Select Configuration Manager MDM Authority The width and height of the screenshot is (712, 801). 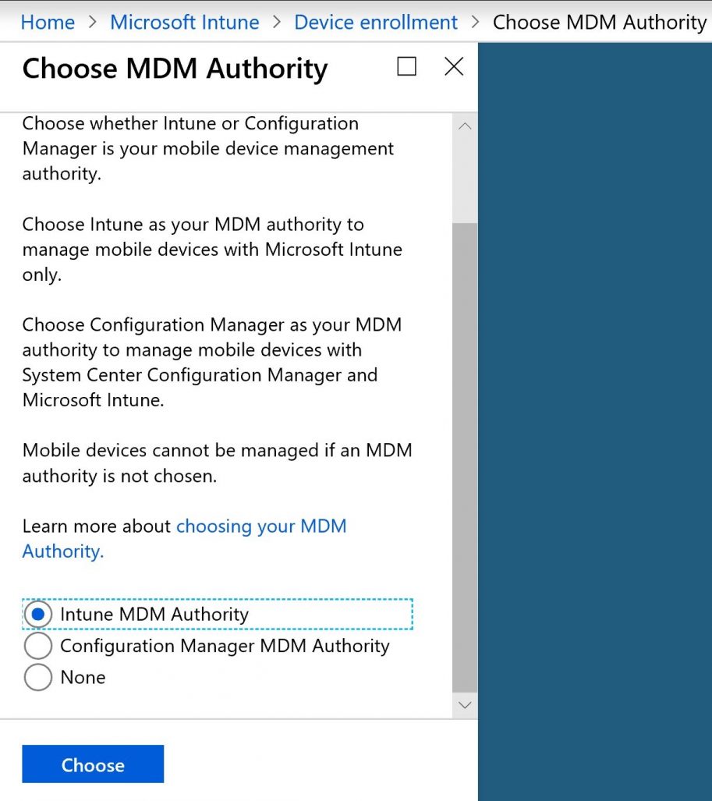click(37, 646)
